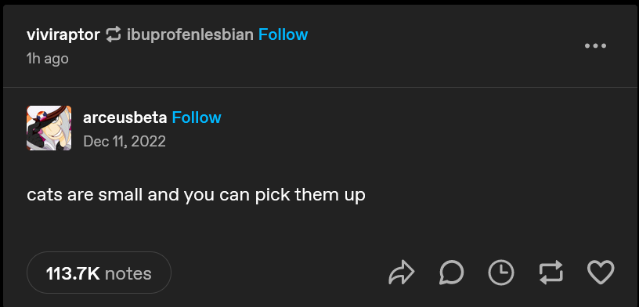The height and width of the screenshot is (307, 639).
Task: Click the arceusbeta avatar thumbnail
Action: pos(49,128)
